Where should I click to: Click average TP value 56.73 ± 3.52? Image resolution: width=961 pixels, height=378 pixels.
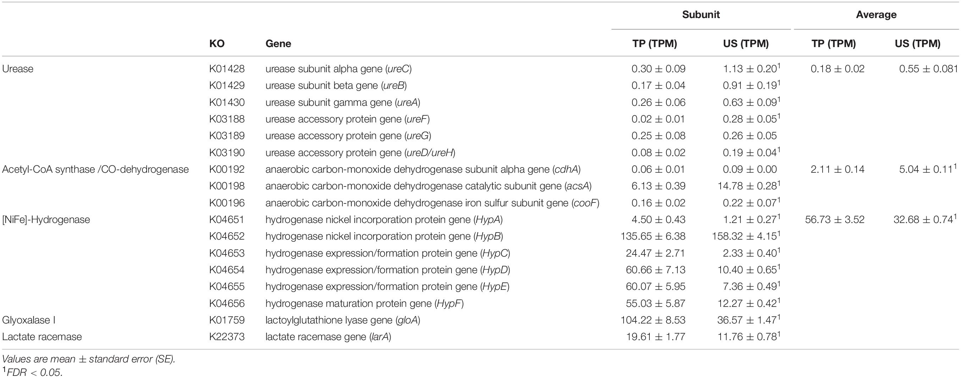click(x=835, y=219)
